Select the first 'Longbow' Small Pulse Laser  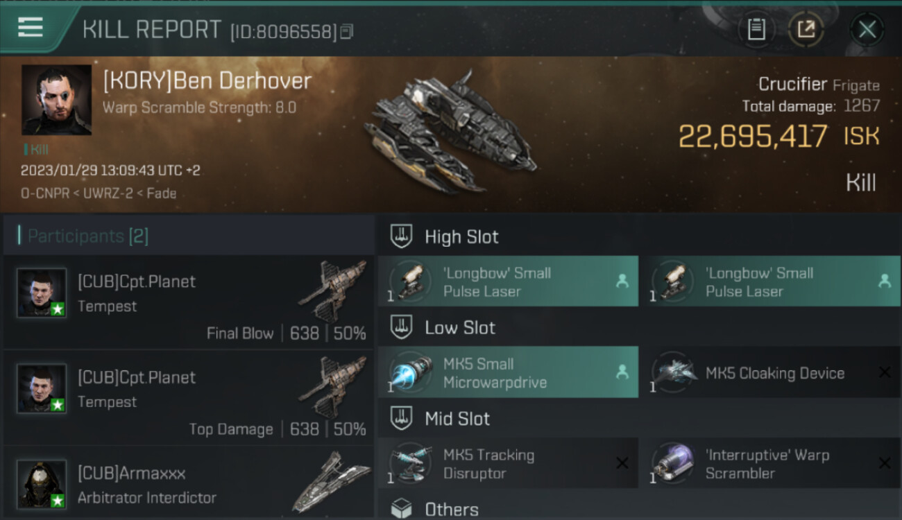[508, 281]
